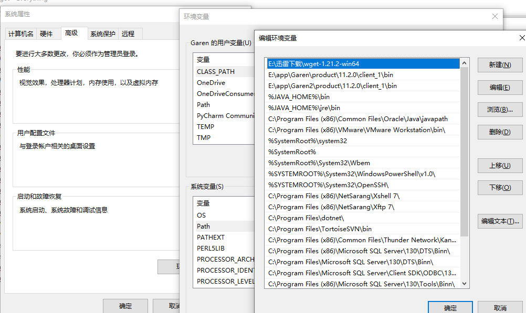Image resolution: width=526 pixels, height=313 pixels.
Task: Click the path list scrollbar thumb
Action: point(464,152)
